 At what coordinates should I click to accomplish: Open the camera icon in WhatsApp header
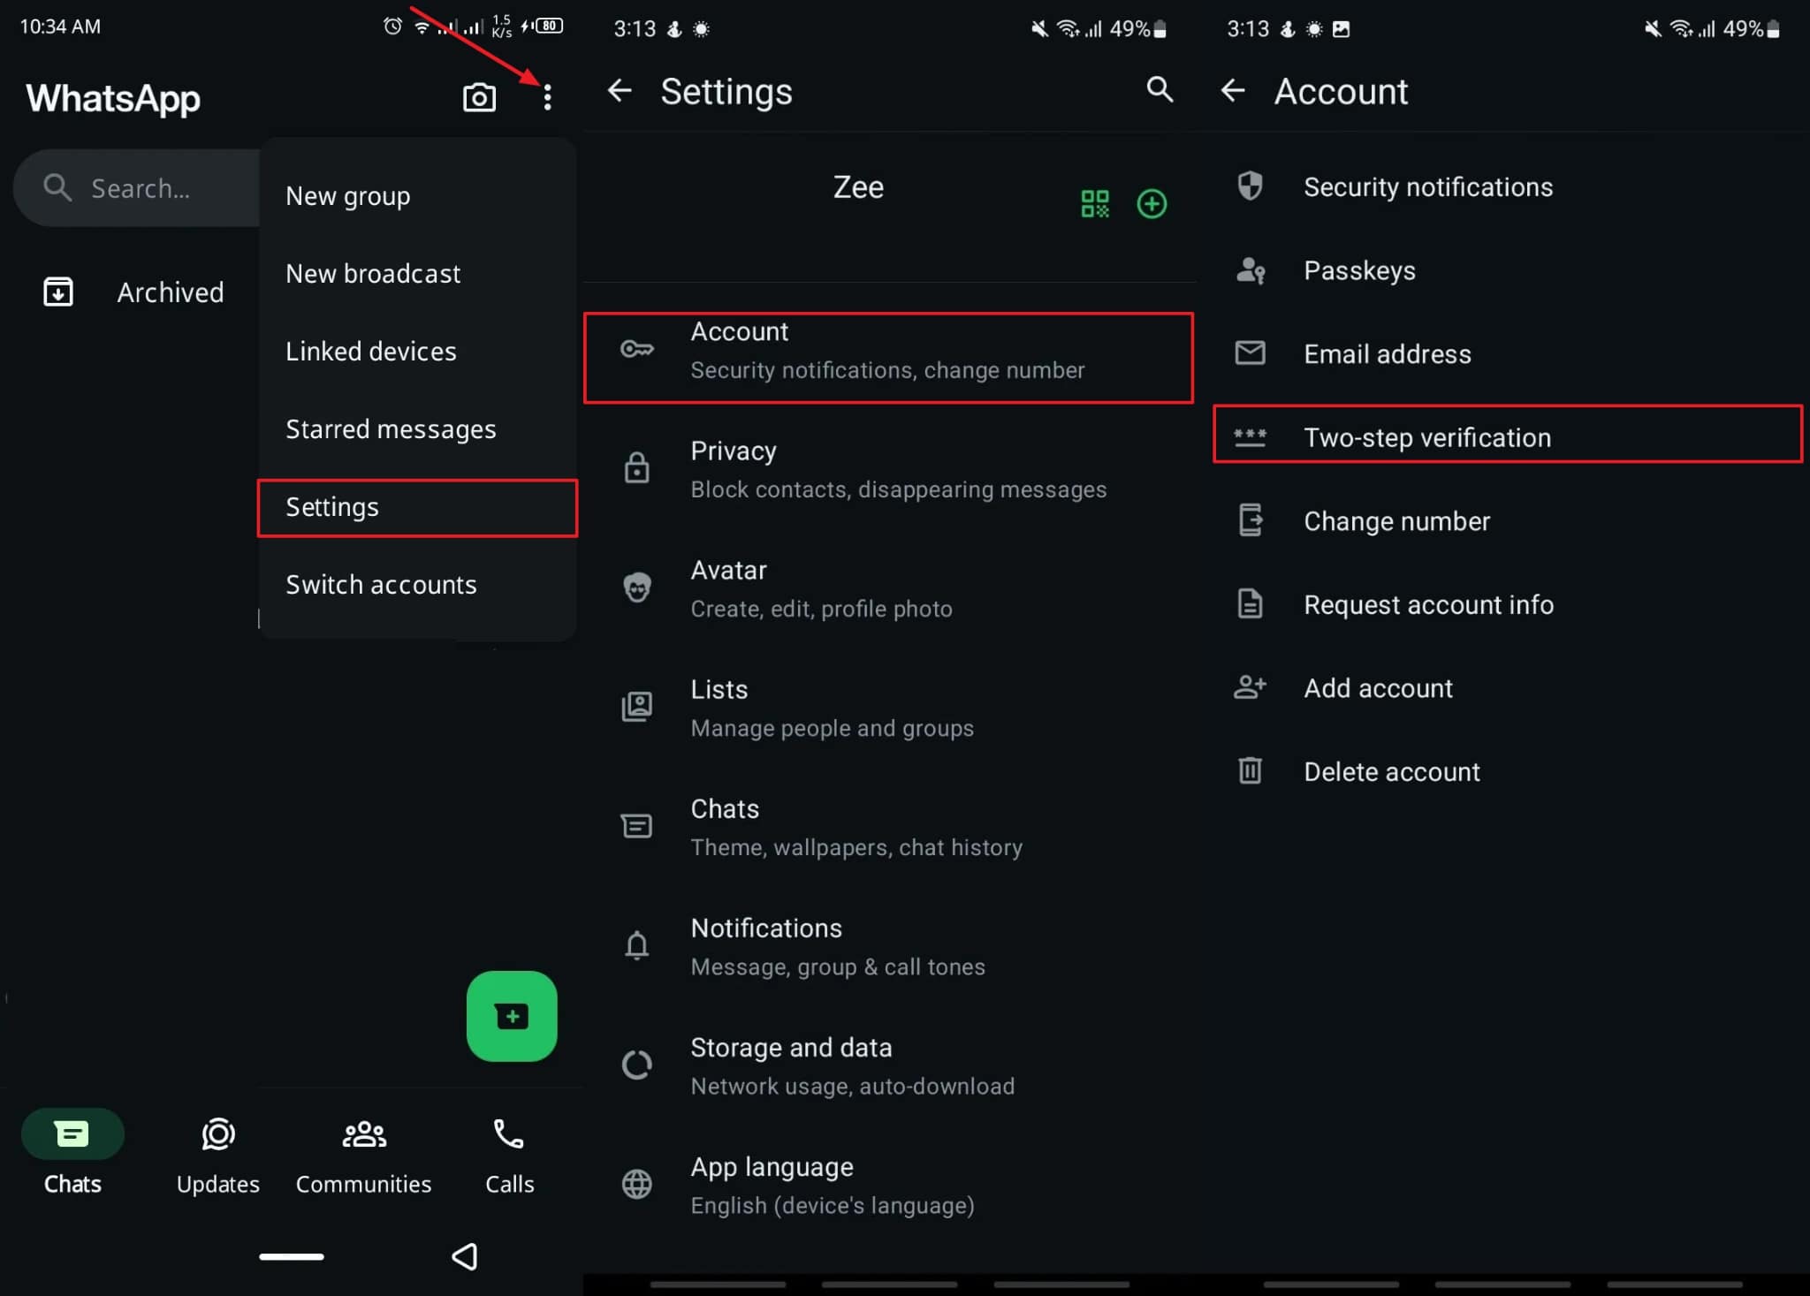point(479,97)
